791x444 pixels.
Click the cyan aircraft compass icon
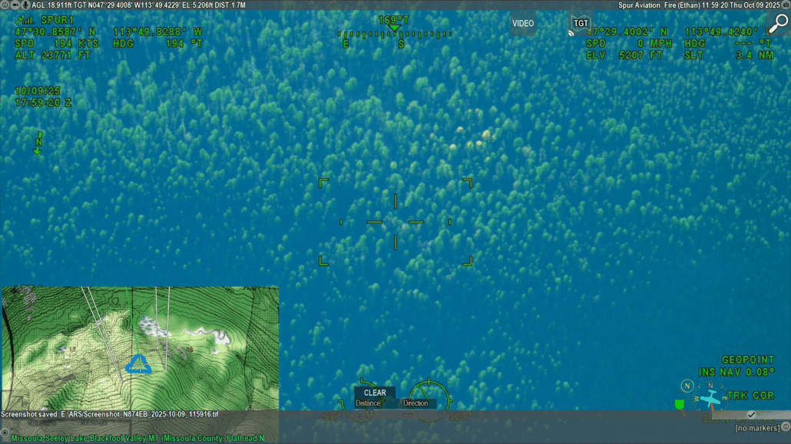coord(710,398)
